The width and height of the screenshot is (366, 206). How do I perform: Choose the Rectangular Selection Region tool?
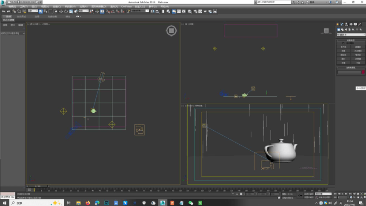pyautogui.click(x=50, y=11)
